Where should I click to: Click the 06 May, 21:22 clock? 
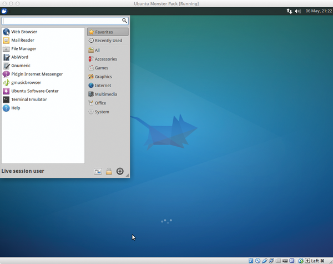point(319,11)
